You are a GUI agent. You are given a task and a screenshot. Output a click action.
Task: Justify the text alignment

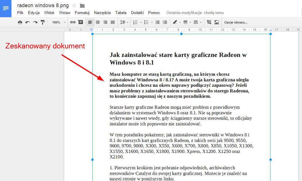(113, 22)
